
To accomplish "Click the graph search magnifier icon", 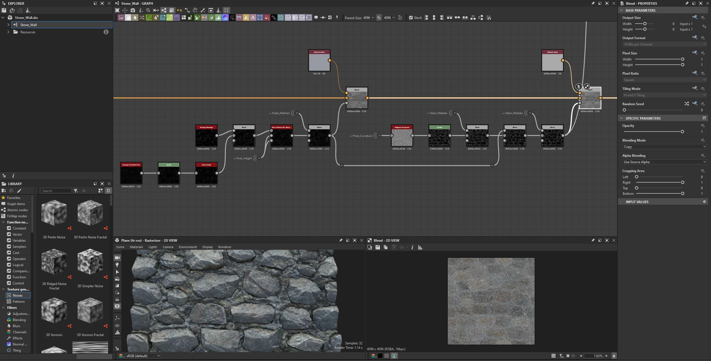I will click(x=148, y=10).
